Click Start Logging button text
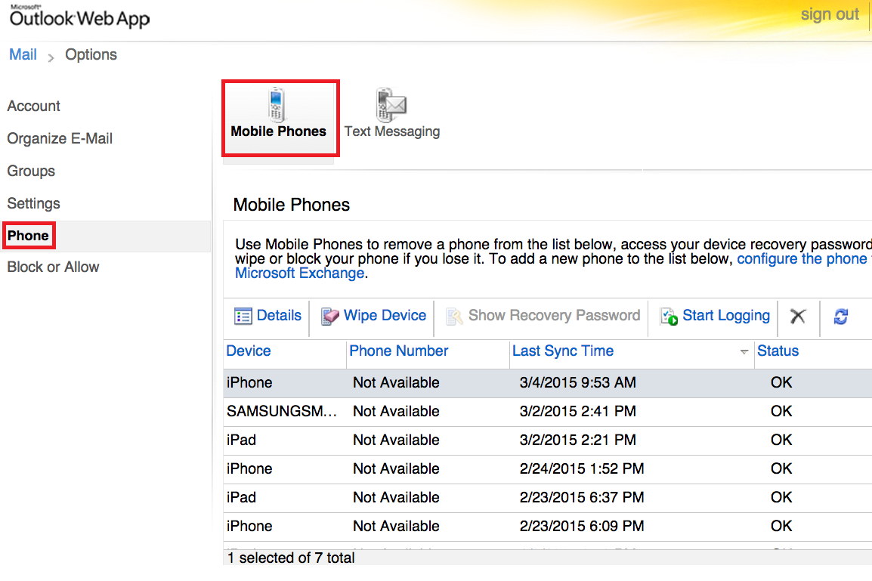 725,315
